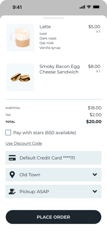
Task: Click the location pin icon
Action: click(12, 174)
